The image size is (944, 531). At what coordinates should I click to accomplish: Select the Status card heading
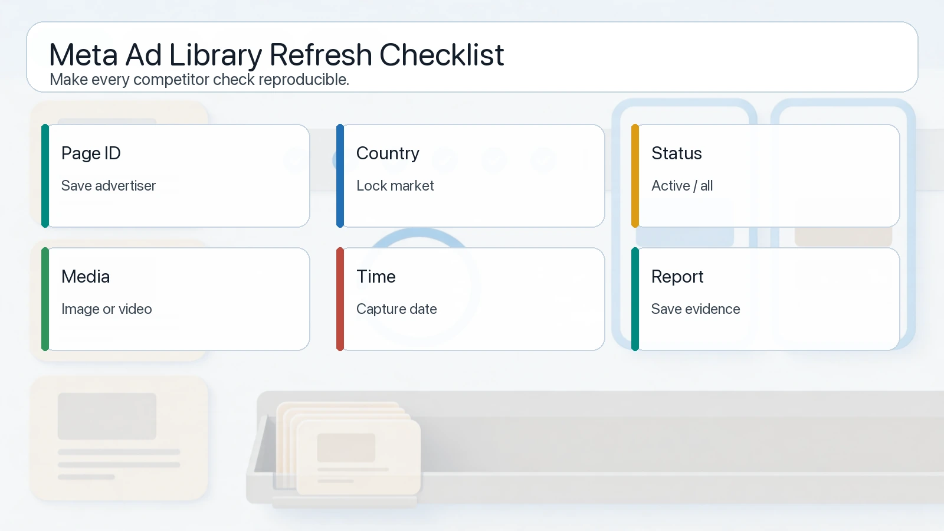(676, 153)
